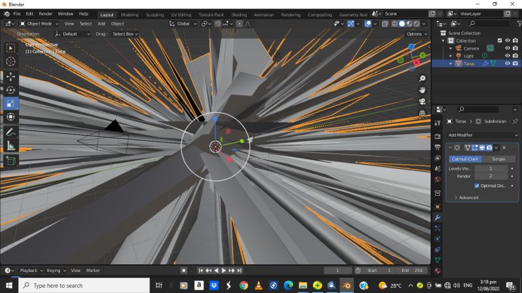Switch to wireframe viewport shading
522x293 pixels.
395,23
